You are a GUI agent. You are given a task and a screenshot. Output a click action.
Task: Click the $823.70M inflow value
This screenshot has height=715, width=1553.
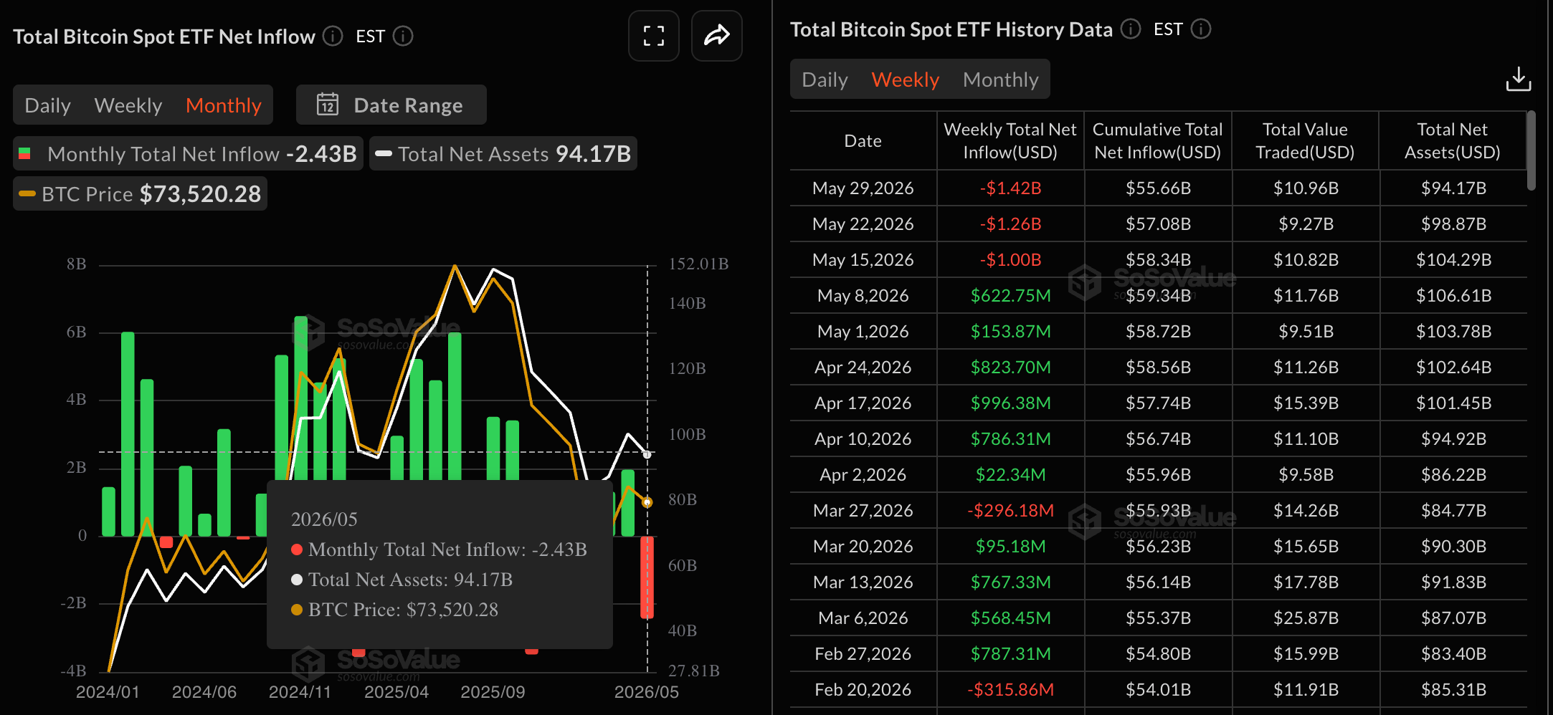coord(1010,367)
